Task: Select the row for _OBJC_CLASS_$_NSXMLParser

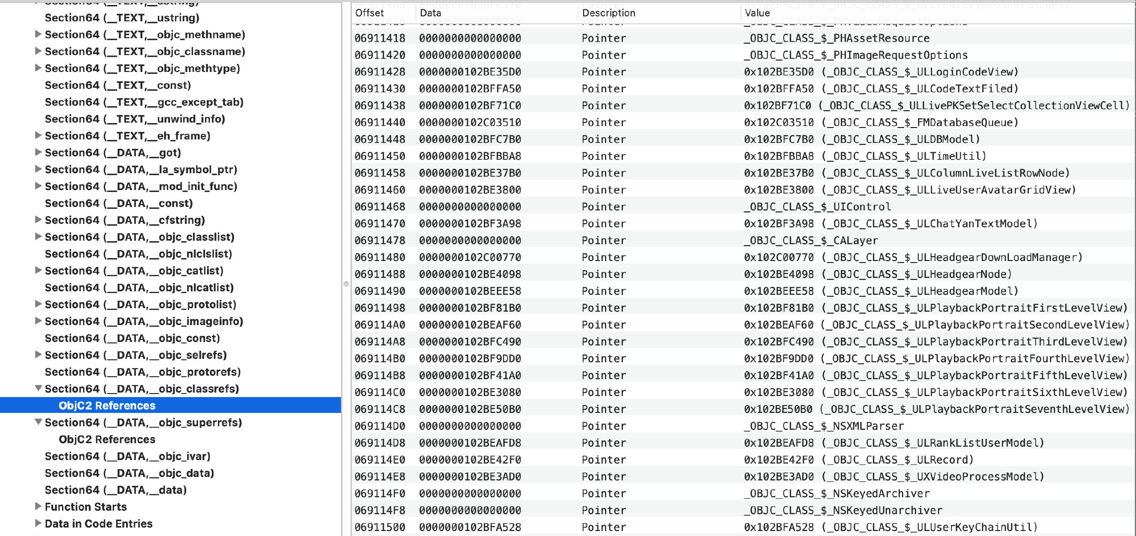Action: [824, 426]
